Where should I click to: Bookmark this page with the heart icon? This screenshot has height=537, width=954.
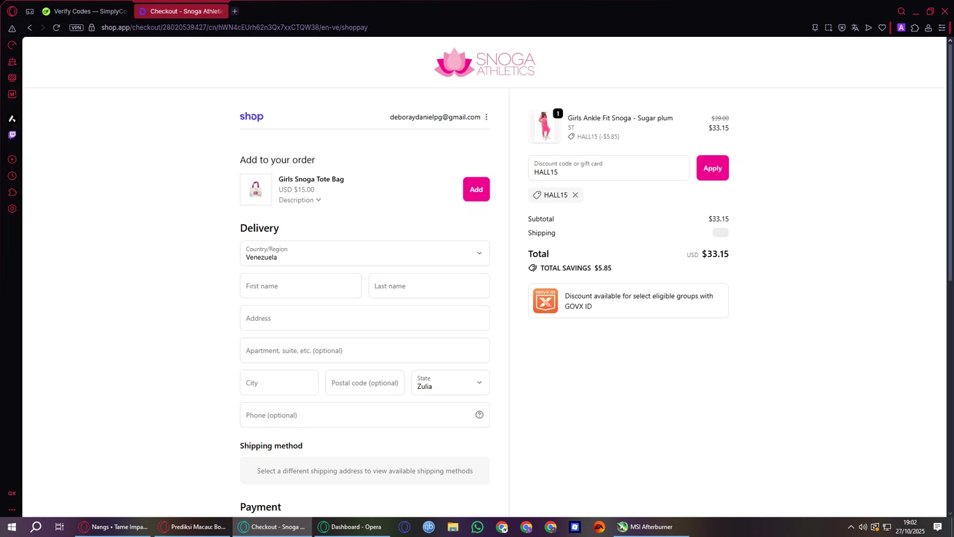(x=882, y=27)
